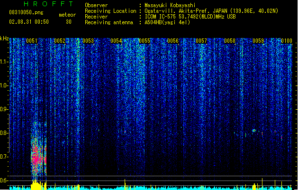Click the 0.9 kHz axis tick label
The image size is (298, 190).
tap(4, 109)
